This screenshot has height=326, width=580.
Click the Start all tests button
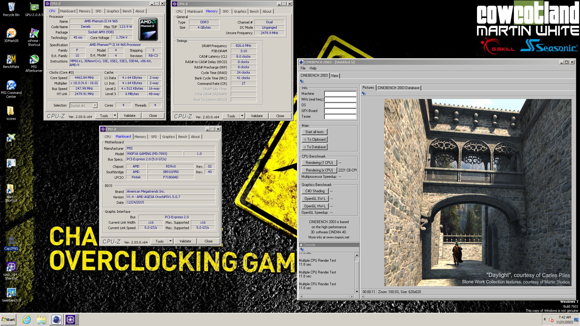pyautogui.click(x=314, y=132)
